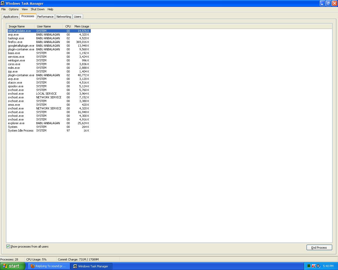338x270 pixels.
Task: Select the services.exe process
Action: pyautogui.click(x=49, y=57)
